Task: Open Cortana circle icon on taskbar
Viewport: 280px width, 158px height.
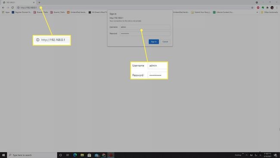Action: click(61, 155)
